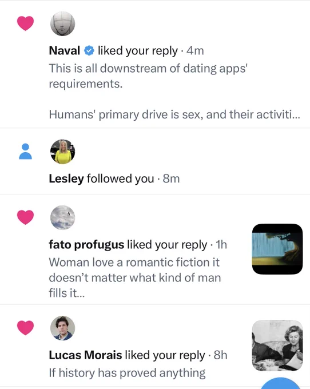Click the heart icon beside Lucas Morais
310x389 pixels.
click(25, 328)
